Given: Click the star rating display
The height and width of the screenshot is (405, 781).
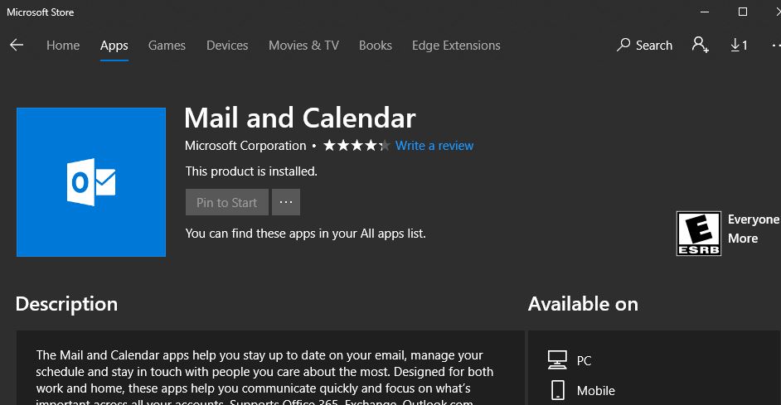Looking at the screenshot, I should [356, 146].
